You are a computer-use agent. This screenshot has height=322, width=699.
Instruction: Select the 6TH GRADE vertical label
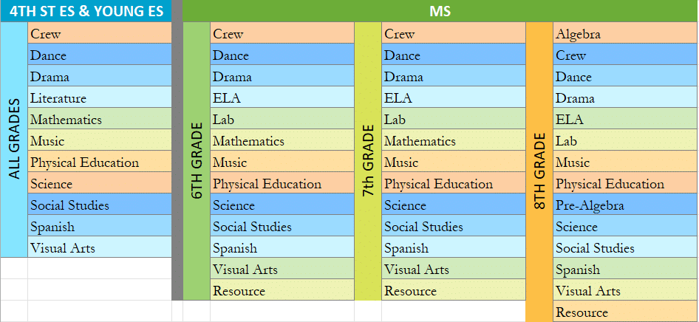click(x=197, y=161)
